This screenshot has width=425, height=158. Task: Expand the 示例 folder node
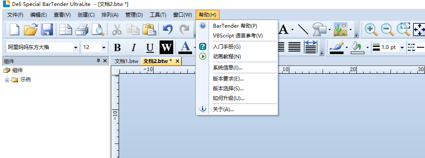(7, 80)
